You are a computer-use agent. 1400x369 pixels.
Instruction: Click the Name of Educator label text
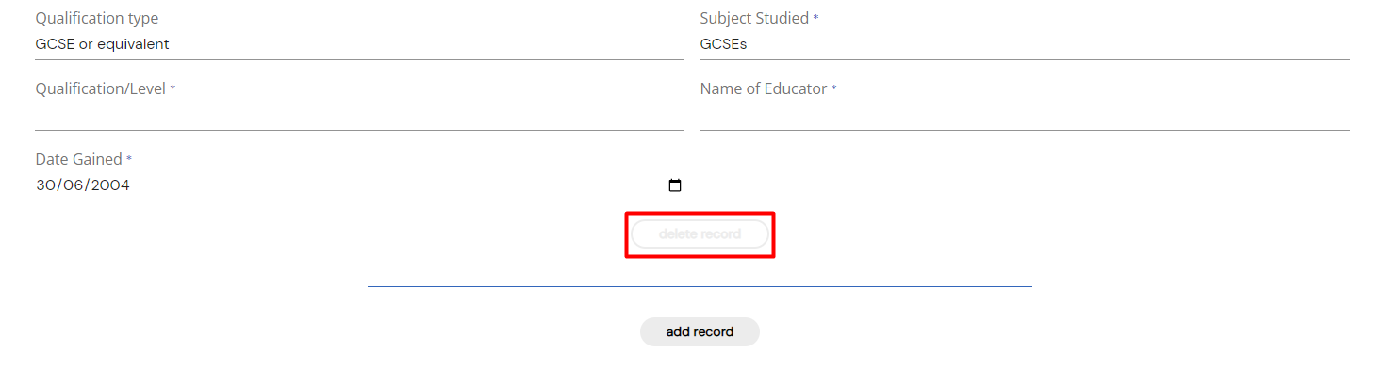[764, 89]
